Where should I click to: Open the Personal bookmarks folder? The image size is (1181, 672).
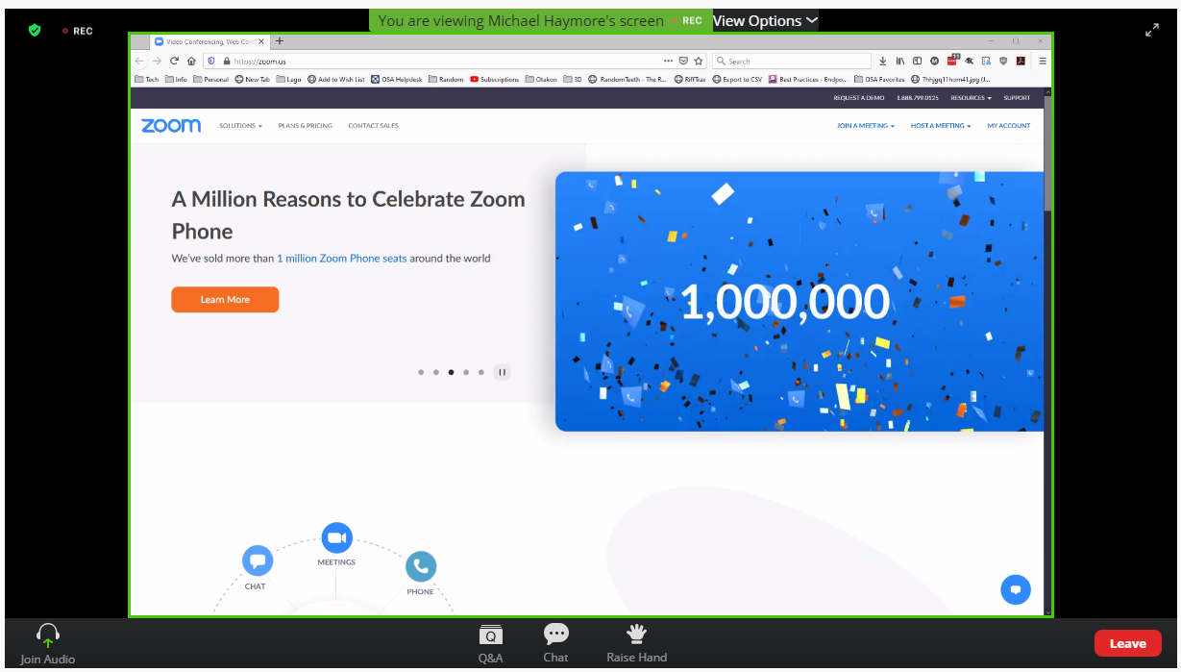(x=210, y=80)
